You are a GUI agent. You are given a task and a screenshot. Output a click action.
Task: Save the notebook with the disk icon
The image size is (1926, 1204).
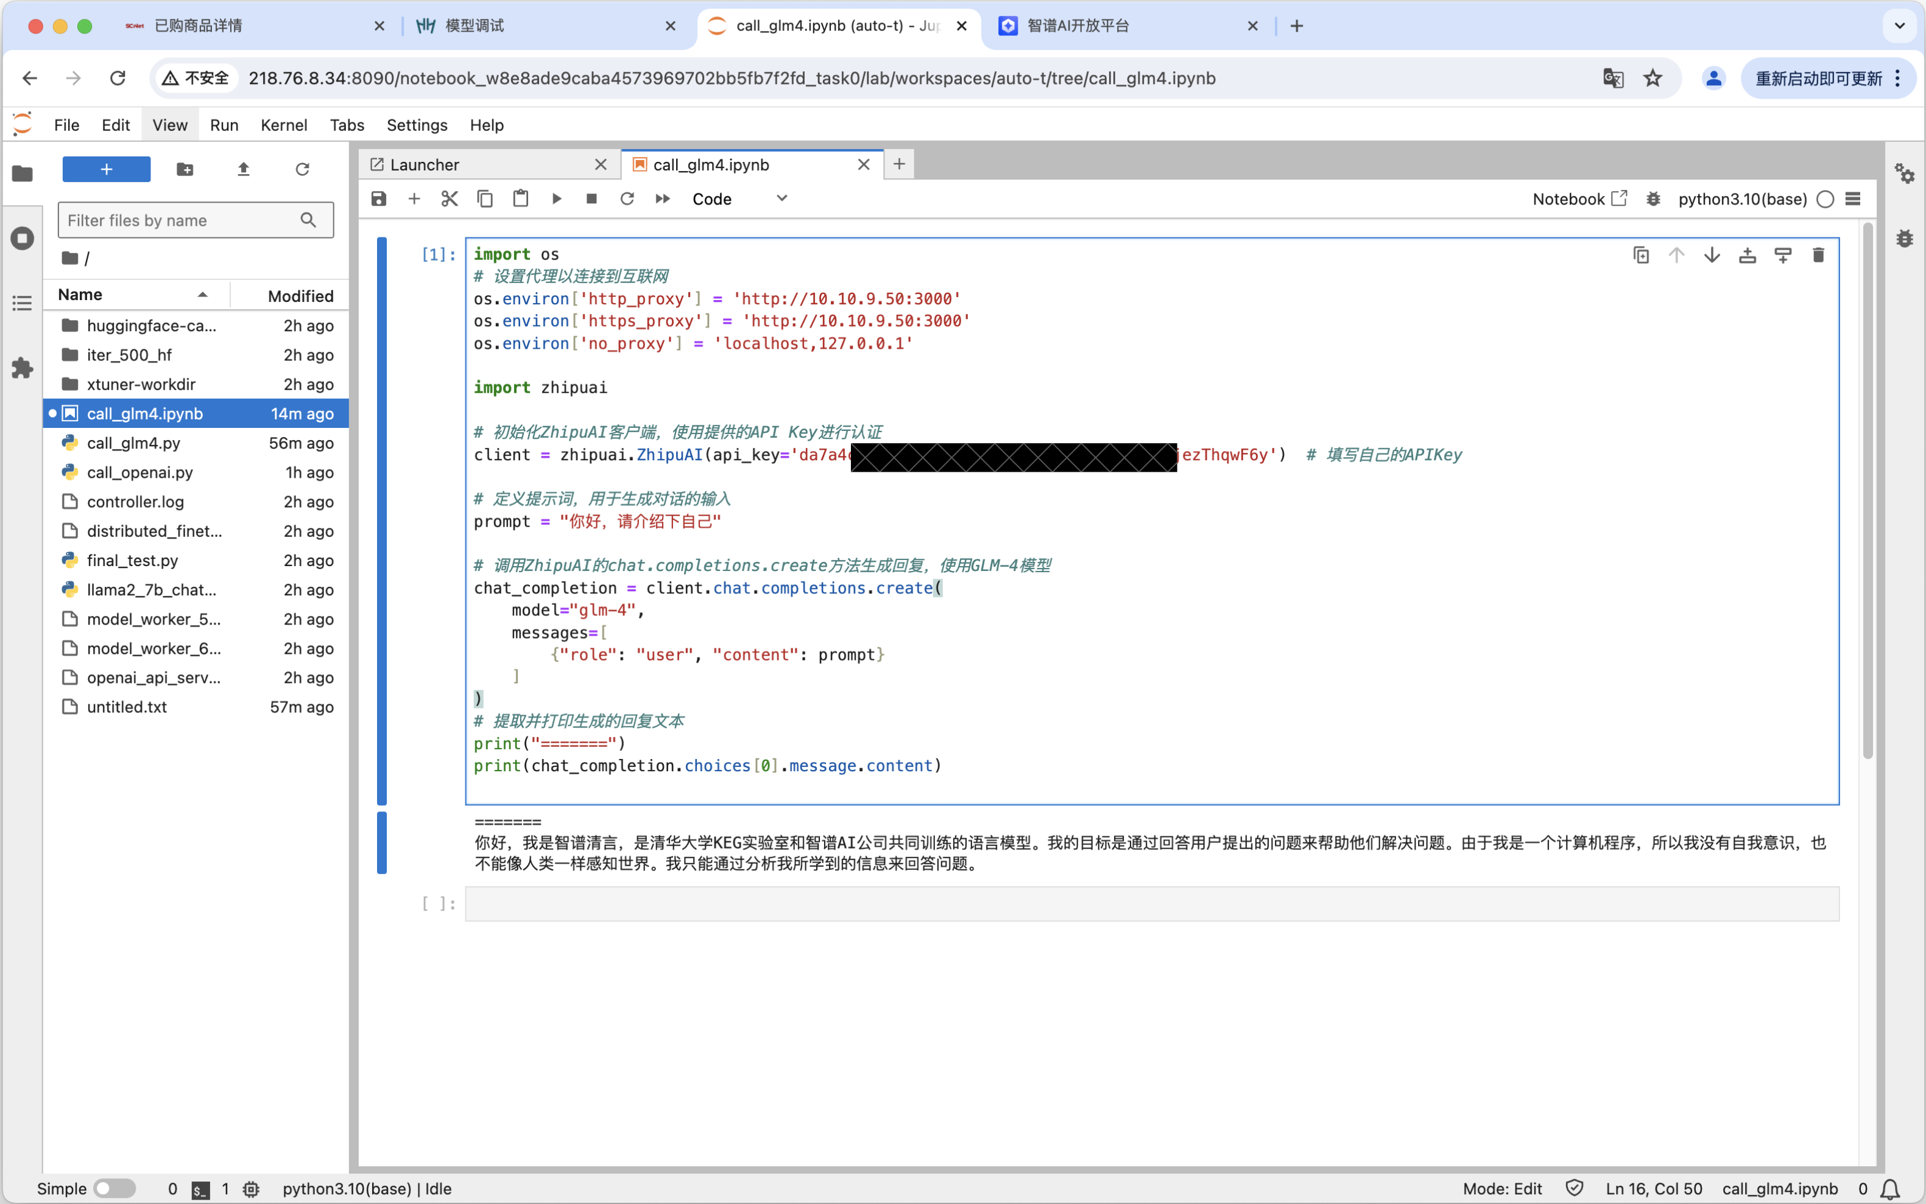(x=378, y=198)
